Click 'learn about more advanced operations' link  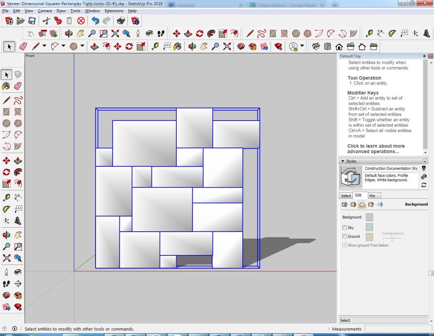(x=376, y=149)
